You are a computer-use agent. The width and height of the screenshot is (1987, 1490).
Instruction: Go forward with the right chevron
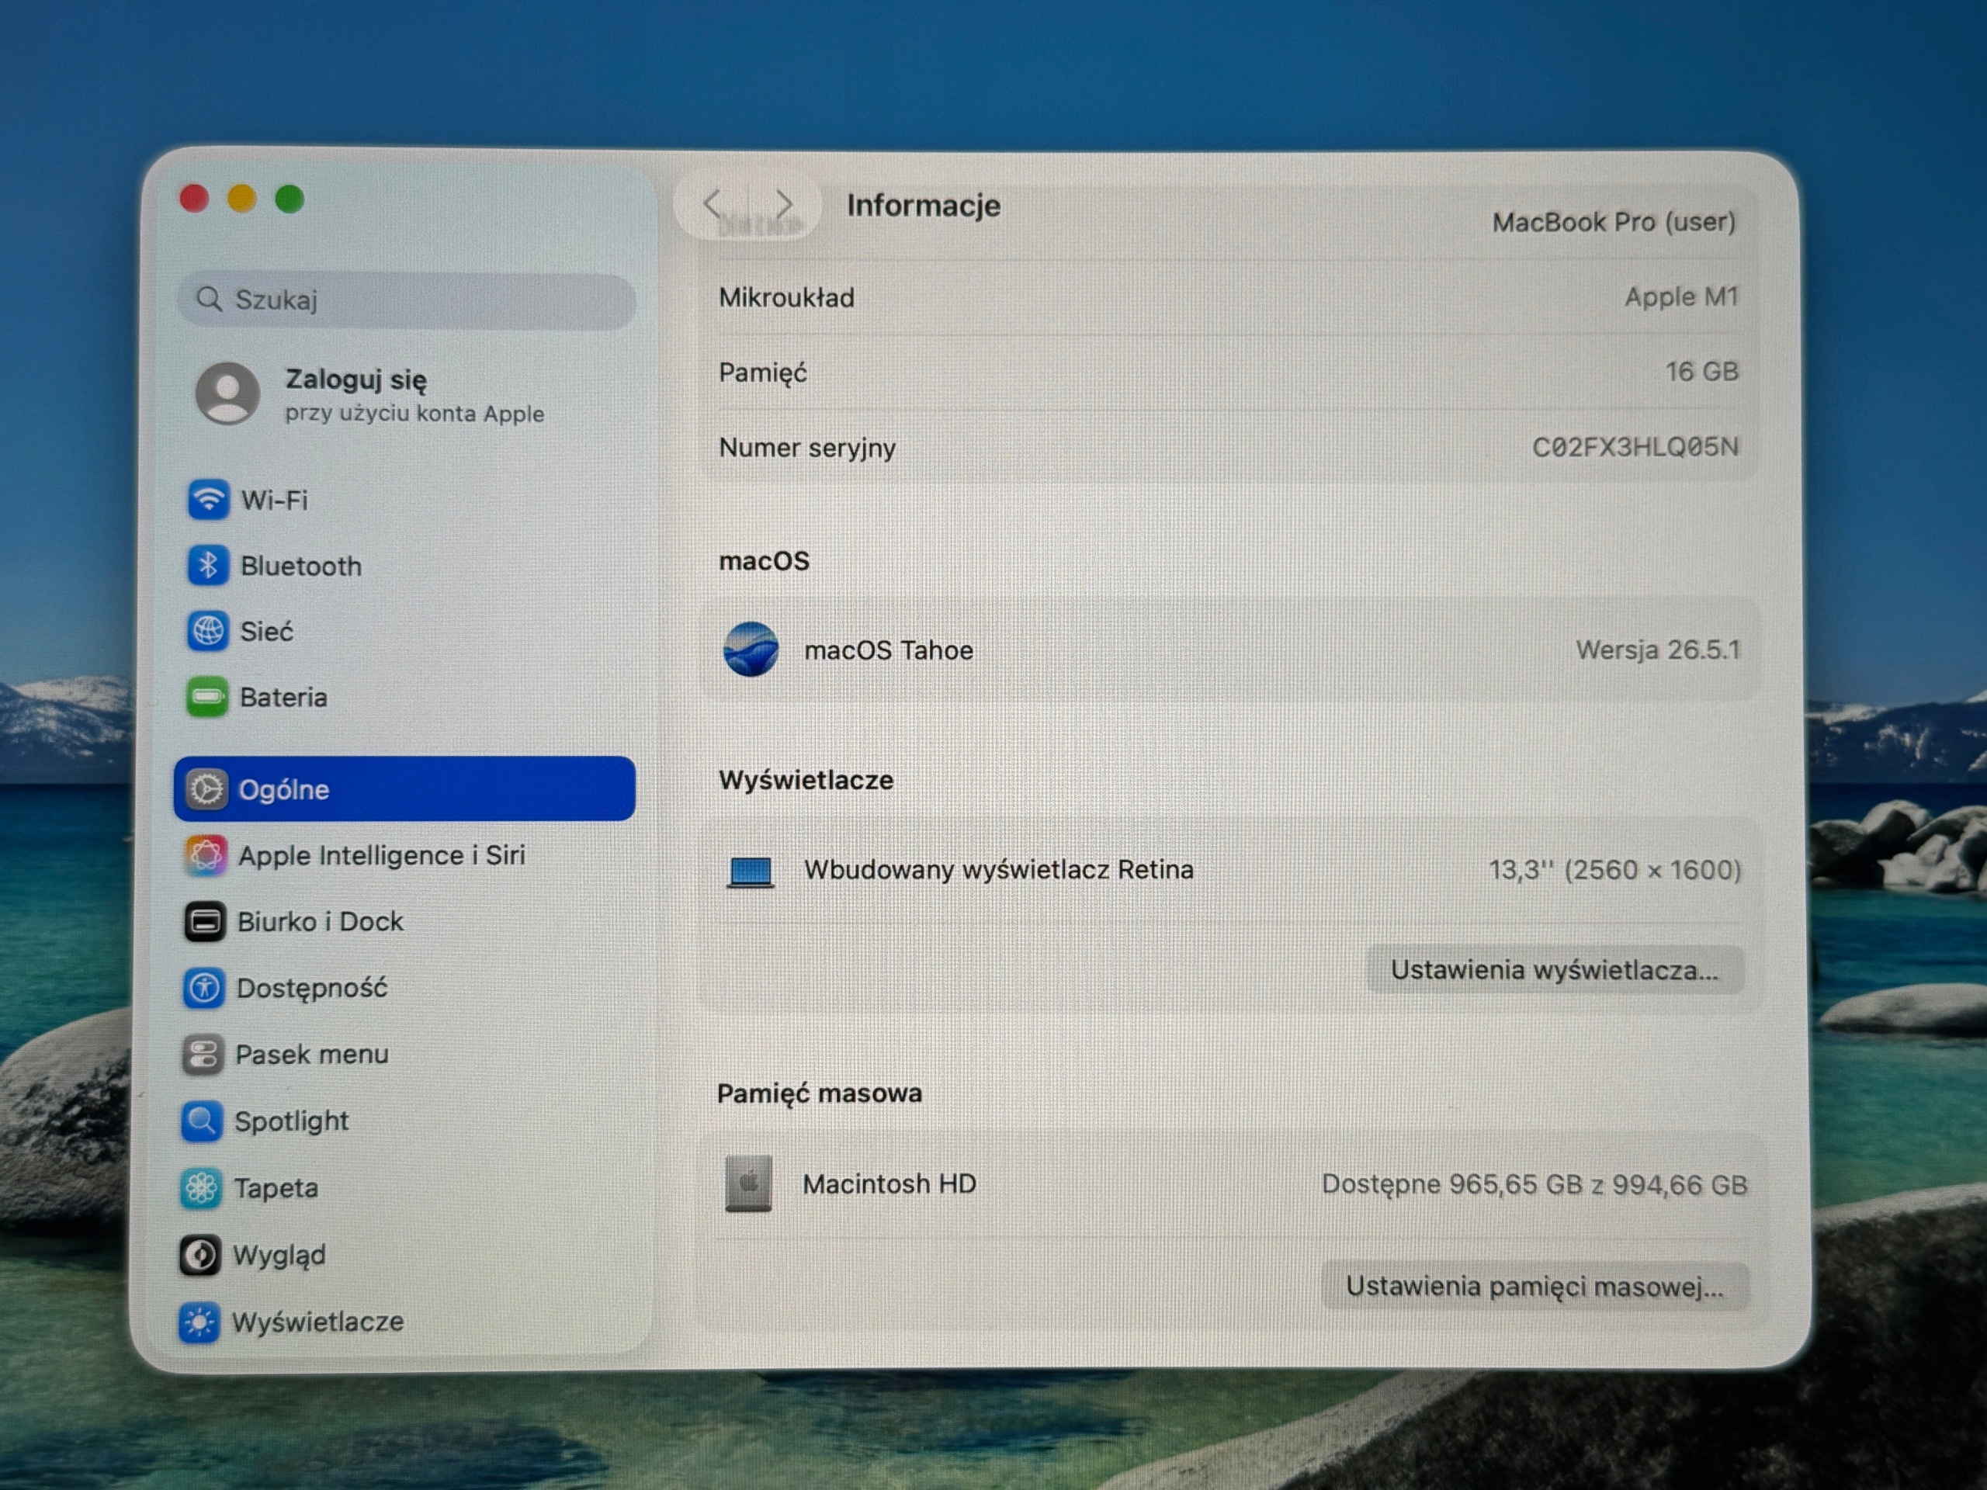[x=784, y=204]
